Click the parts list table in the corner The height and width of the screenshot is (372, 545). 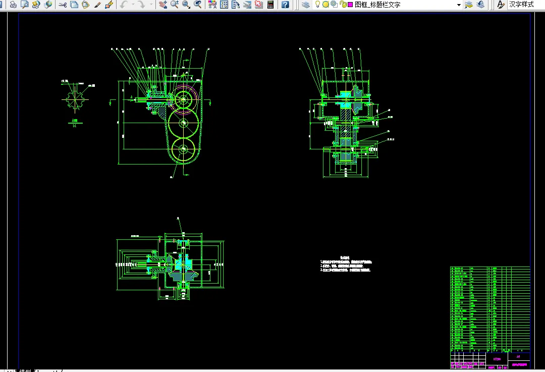click(490, 309)
